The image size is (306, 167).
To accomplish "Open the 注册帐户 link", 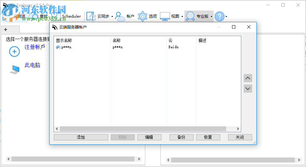I will click(35, 47).
